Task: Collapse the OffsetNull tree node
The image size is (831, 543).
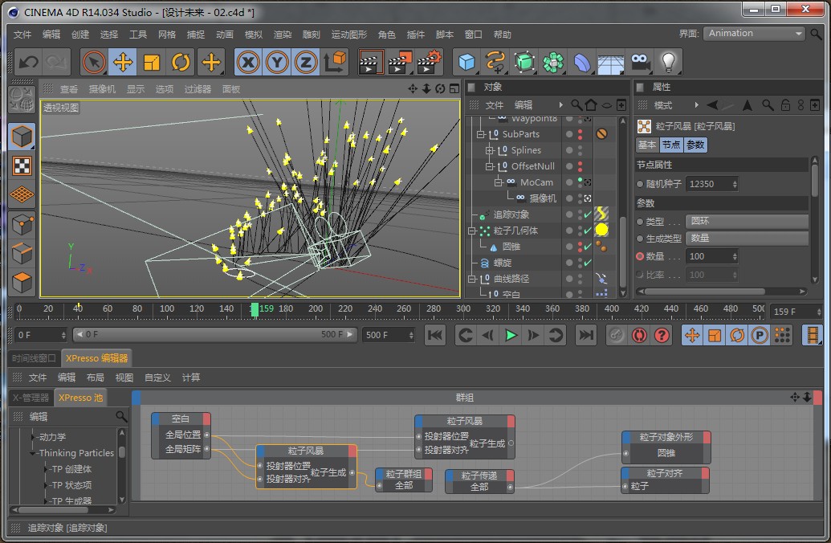Action: [490, 166]
